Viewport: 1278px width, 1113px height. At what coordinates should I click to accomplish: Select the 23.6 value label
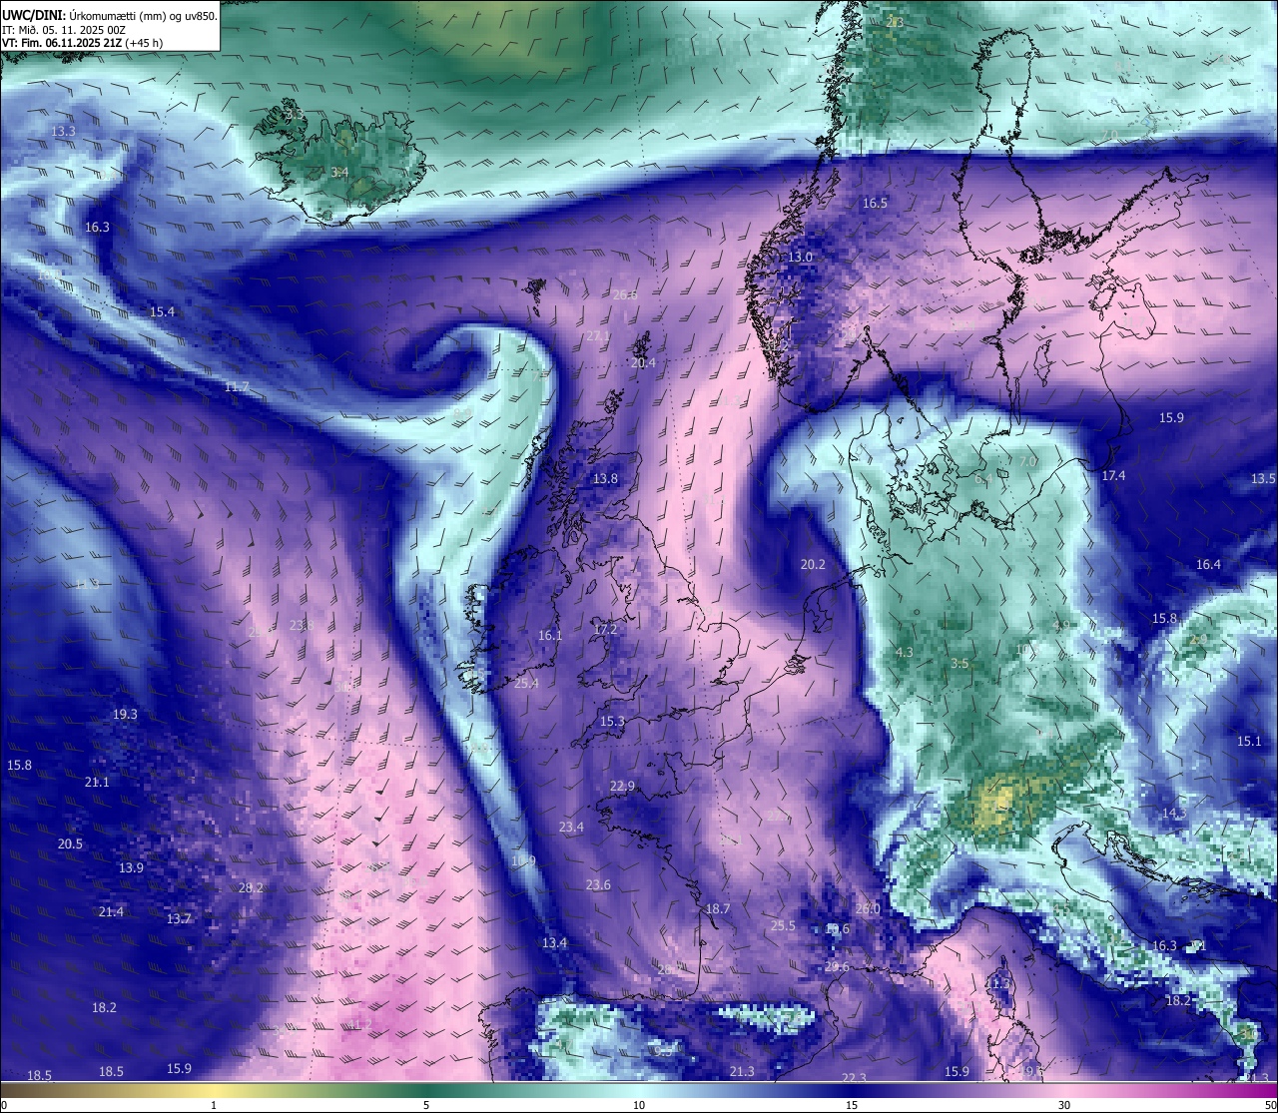[x=598, y=885]
